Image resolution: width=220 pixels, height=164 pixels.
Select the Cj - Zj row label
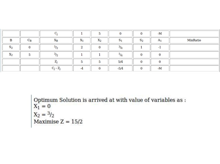56,68
